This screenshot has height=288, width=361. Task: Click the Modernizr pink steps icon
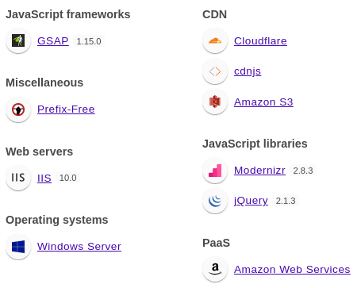(x=215, y=171)
